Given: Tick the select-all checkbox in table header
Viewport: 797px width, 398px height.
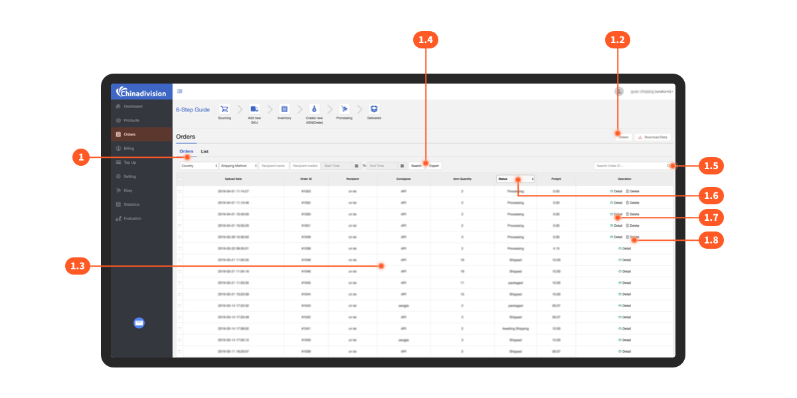Looking at the screenshot, I should 179,179.
